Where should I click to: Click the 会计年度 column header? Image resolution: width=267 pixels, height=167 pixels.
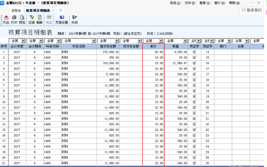tap(17, 46)
